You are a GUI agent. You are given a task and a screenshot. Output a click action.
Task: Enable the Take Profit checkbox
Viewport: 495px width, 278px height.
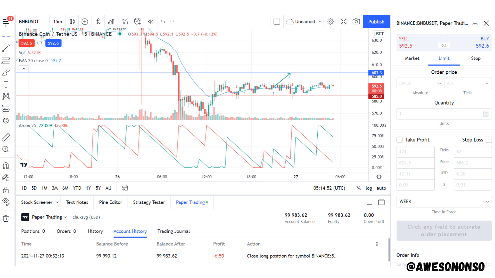click(x=399, y=140)
